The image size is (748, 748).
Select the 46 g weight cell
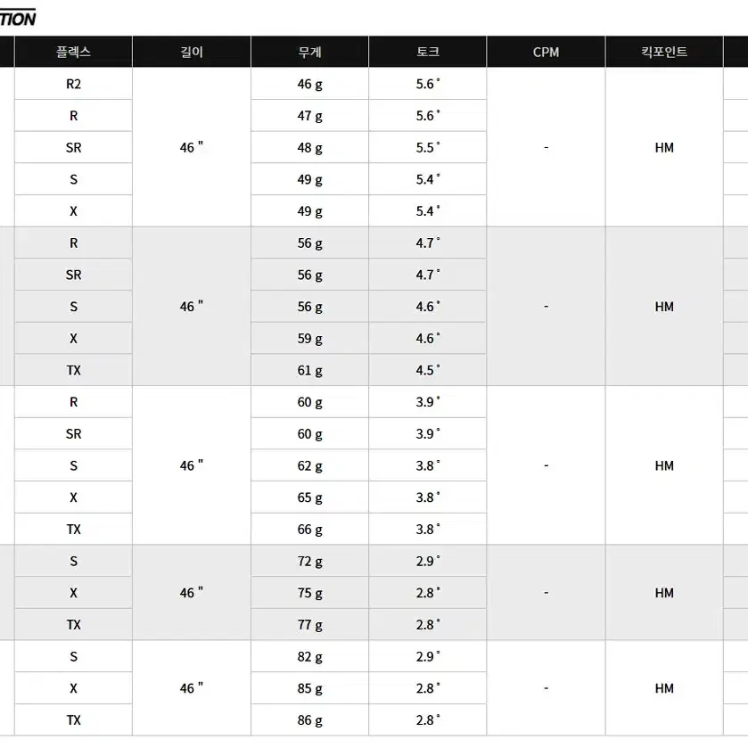(x=309, y=84)
